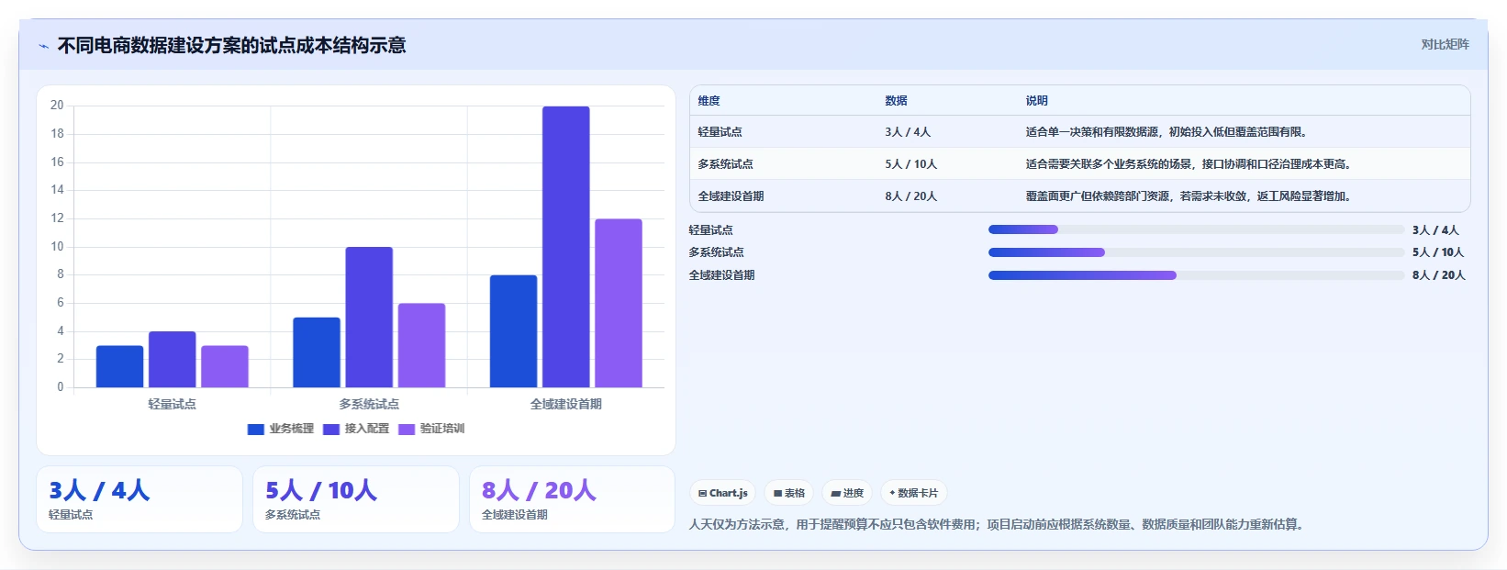Click the 表格 chip
This screenshot has width=1507, height=570.
coord(788,493)
